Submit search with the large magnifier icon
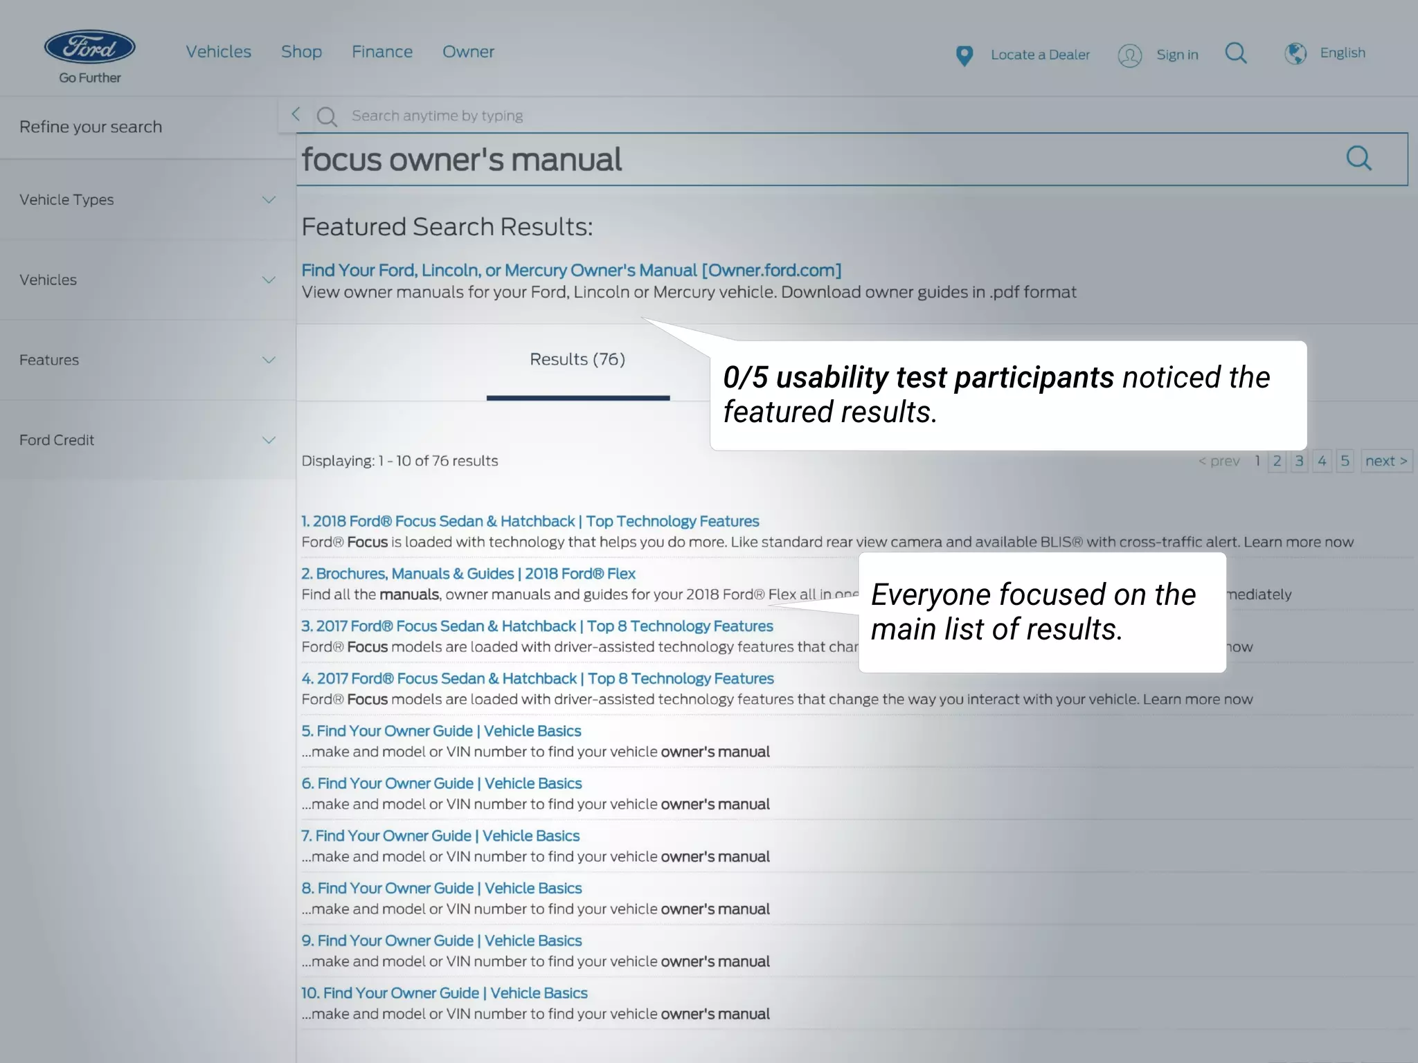The image size is (1418, 1063). coord(1358,158)
